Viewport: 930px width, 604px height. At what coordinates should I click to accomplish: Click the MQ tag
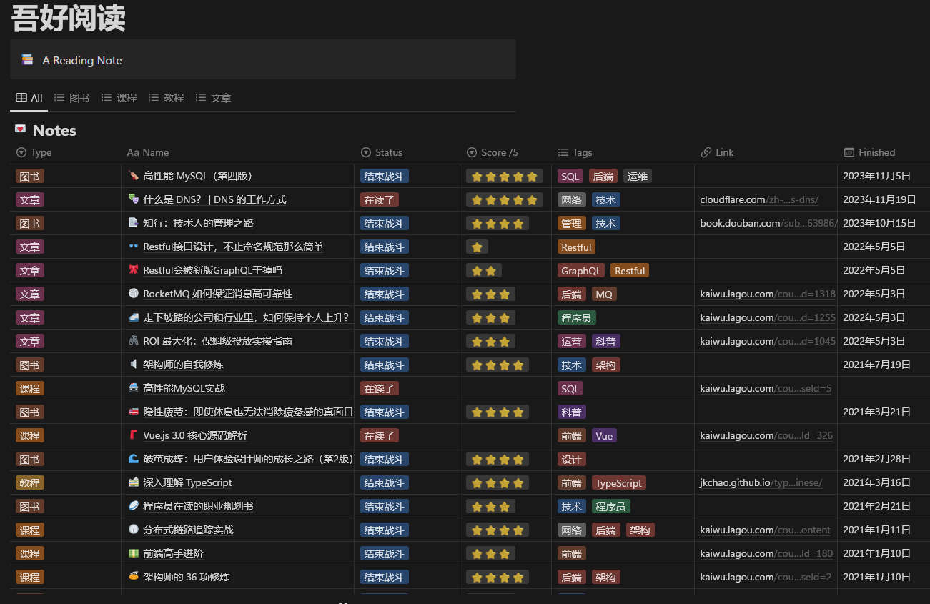(x=604, y=294)
